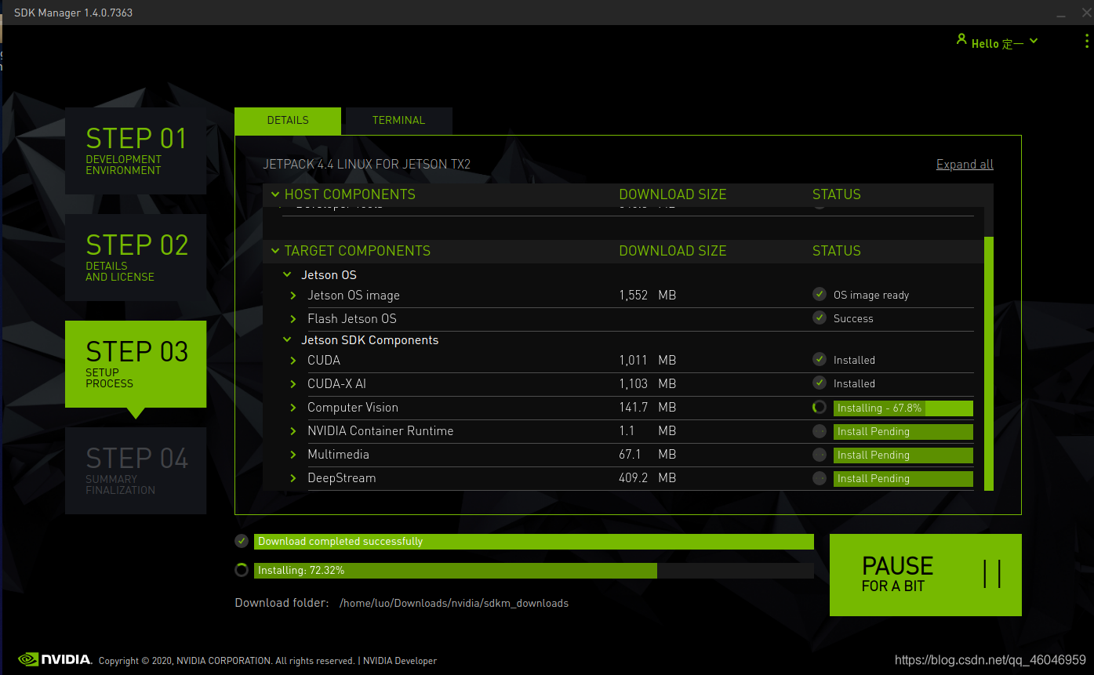This screenshot has height=675, width=1094.
Task: Expand the Flash Jetson OS row
Action: [293, 319]
